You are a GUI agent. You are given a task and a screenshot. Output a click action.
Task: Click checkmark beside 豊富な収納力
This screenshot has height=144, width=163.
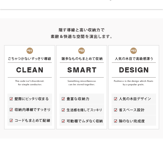coord(63,99)
